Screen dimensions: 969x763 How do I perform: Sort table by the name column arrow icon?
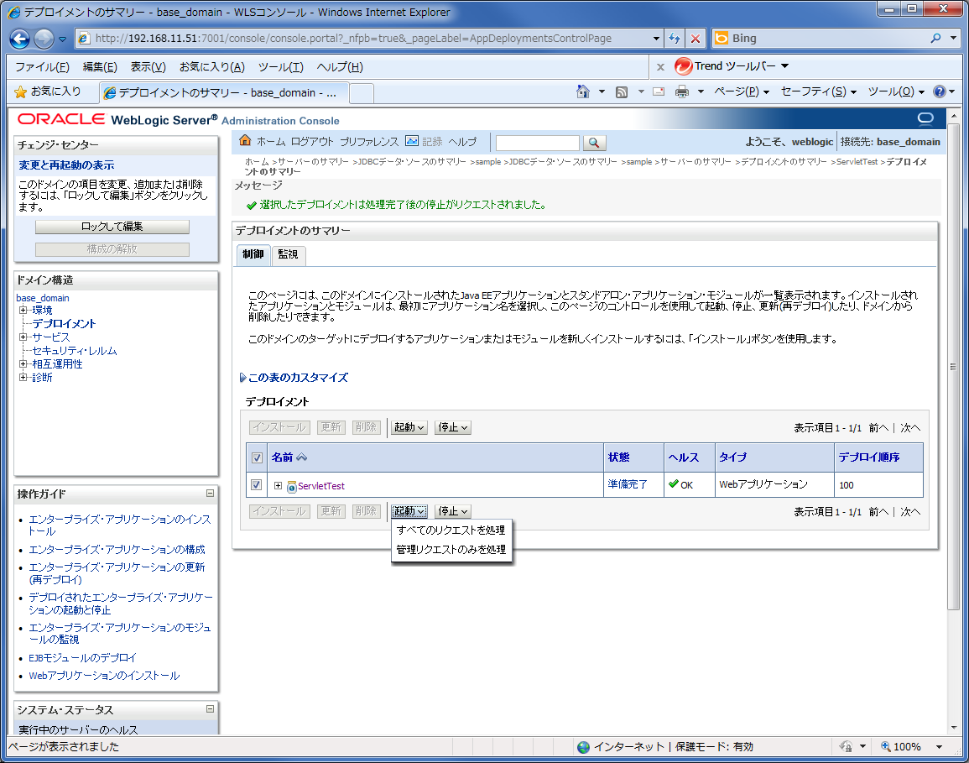point(301,457)
